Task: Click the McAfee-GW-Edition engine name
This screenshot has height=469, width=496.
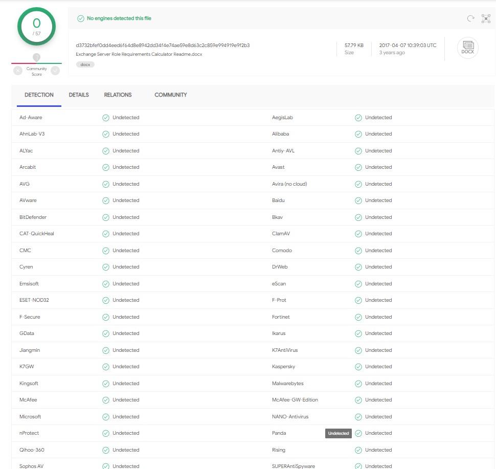Action: [x=295, y=399]
